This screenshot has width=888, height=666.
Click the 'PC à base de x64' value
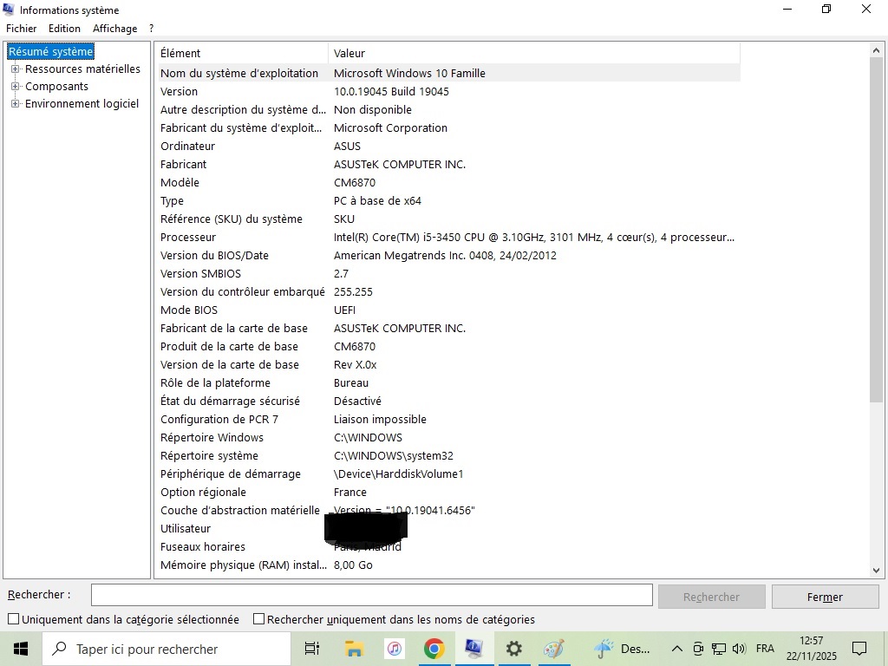pyautogui.click(x=377, y=200)
